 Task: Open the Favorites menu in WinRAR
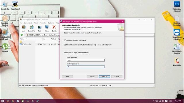[x=43, y=23]
